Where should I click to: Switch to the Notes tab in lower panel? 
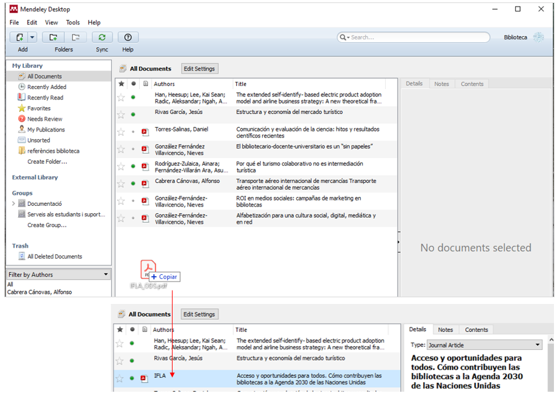446,330
